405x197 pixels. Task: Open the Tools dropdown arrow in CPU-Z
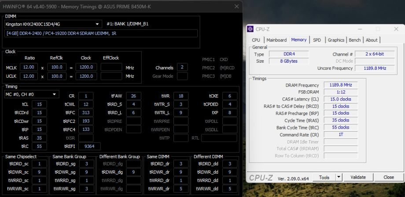(x=339, y=177)
